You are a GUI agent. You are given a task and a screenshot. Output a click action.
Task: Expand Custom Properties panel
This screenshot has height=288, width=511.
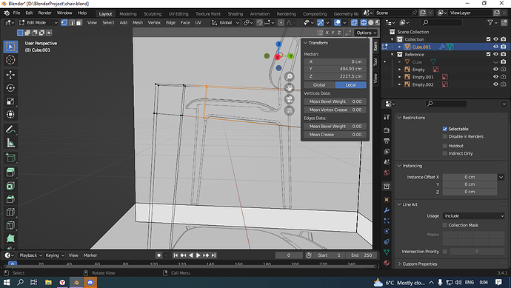[x=419, y=264]
